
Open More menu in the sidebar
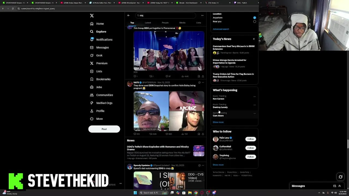coord(96,119)
